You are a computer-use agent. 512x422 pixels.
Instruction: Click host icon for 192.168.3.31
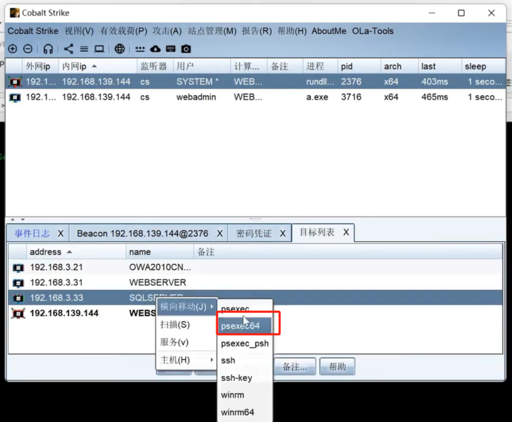pyautogui.click(x=18, y=283)
